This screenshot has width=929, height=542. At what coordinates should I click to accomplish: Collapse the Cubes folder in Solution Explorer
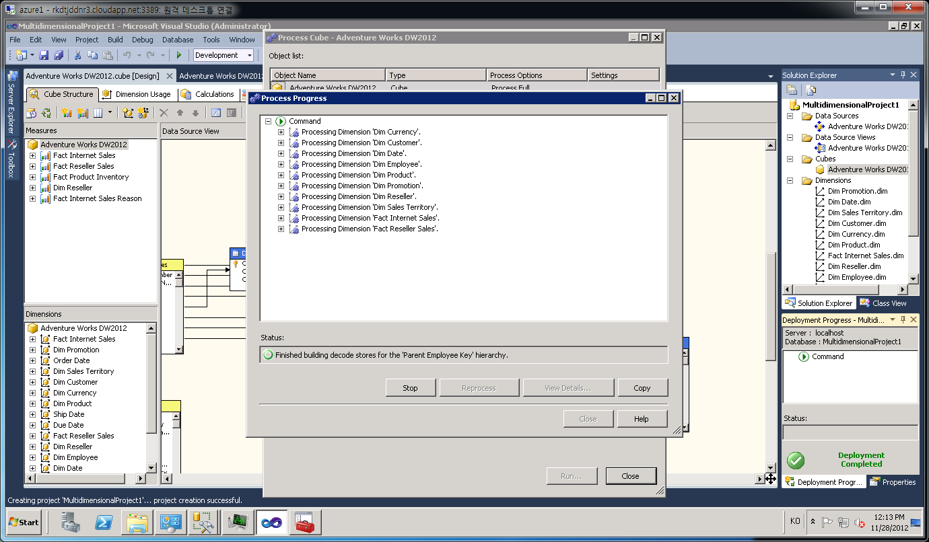(791, 159)
